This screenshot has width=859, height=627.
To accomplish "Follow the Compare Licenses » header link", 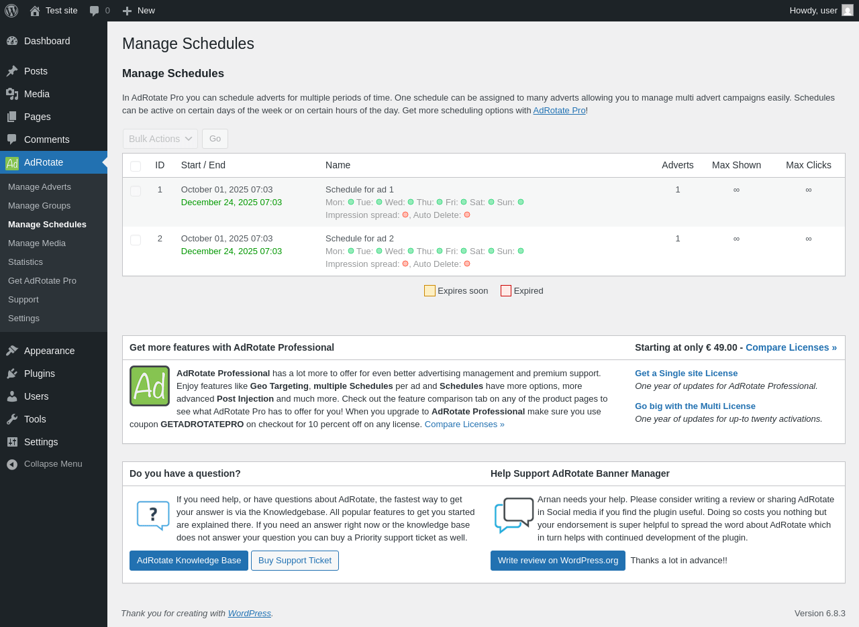I will (791, 347).
